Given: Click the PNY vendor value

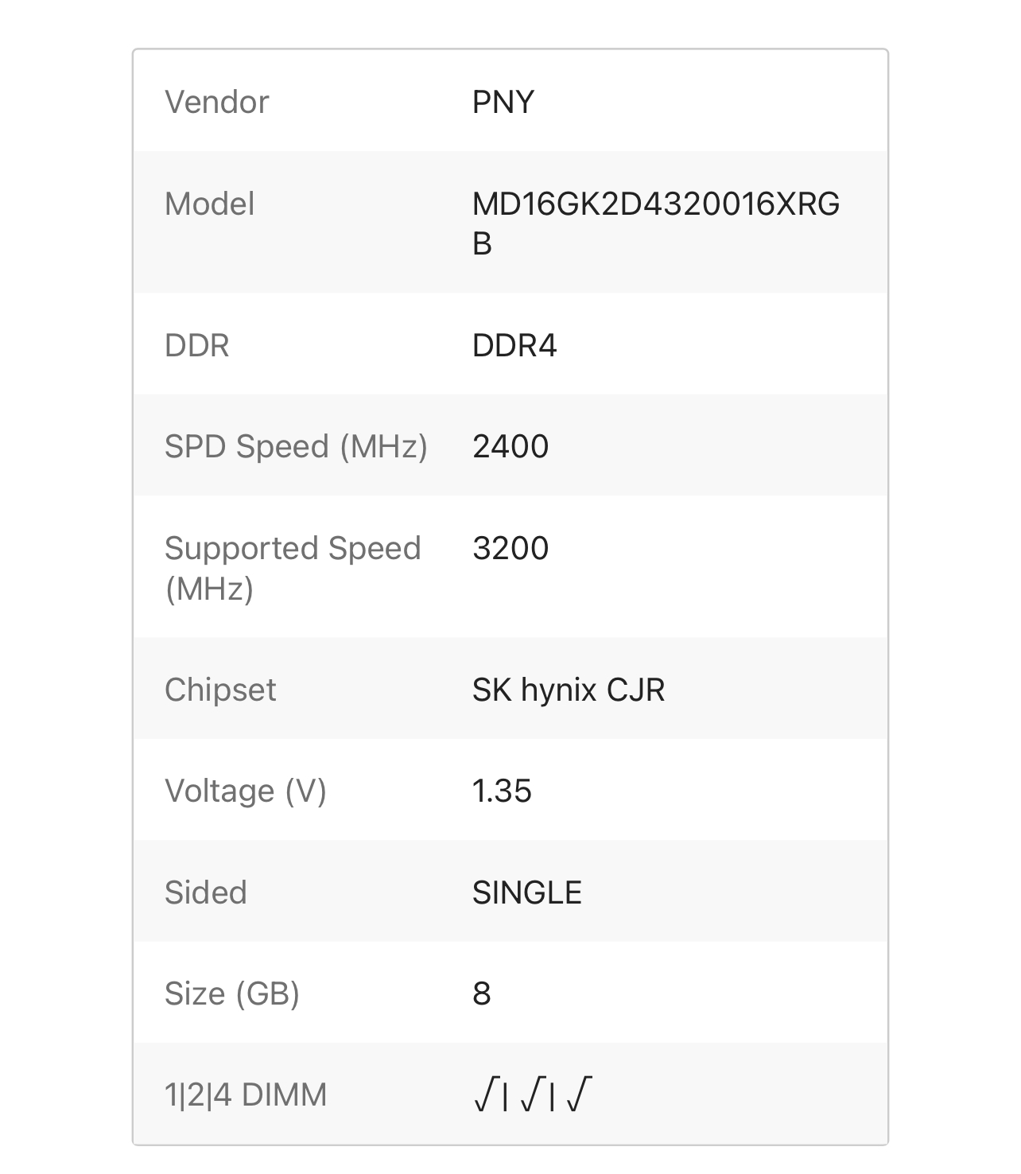Looking at the screenshot, I should 503,102.
